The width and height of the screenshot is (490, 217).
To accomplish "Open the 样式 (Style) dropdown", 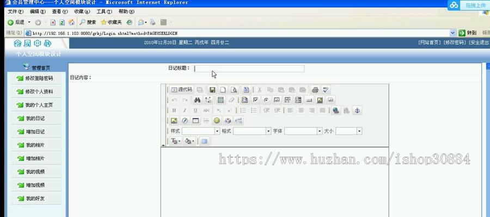I will 201,131.
